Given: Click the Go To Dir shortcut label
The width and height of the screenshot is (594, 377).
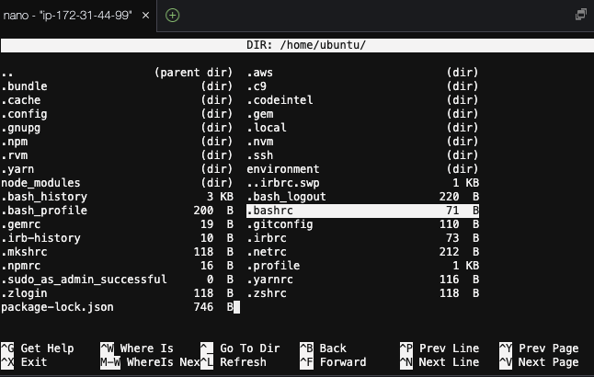Looking at the screenshot, I should pos(250,348).
